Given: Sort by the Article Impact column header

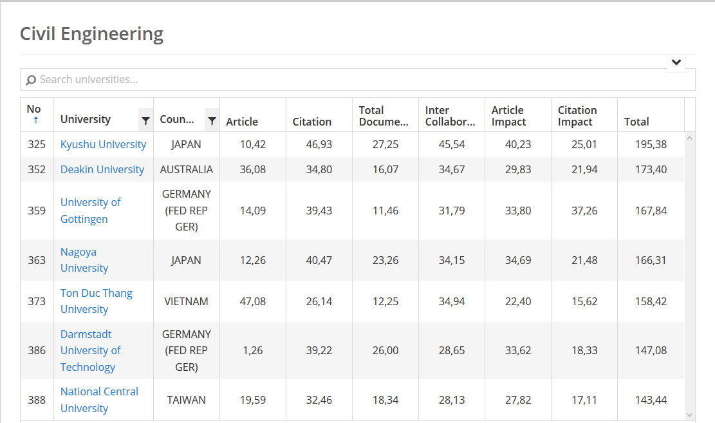Looking at the screenshot, I should (508, 116).
